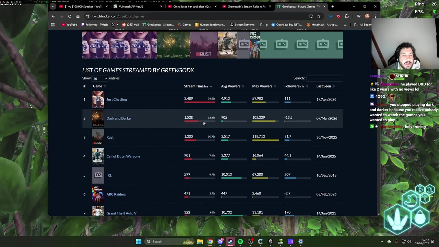Select the Greekgodx - Played Games tab

click(x=301, y=7)
